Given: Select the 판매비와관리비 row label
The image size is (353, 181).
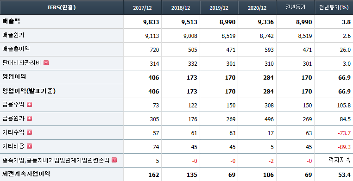Looking at the screenshot, I should coord(22,63).
